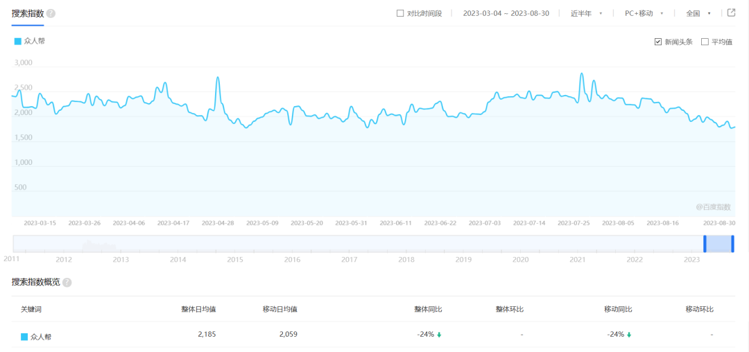This screenshot has width=749, height=352.
Task: Click the right handle of timeline range selector
Action: 732,244
